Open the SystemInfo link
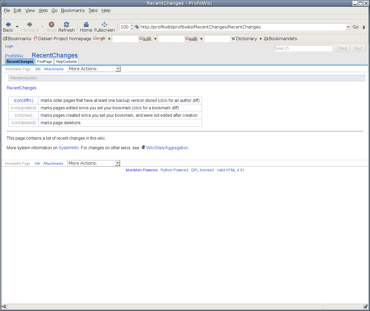This screenshot has width=370, height=311. pos(68,148)
